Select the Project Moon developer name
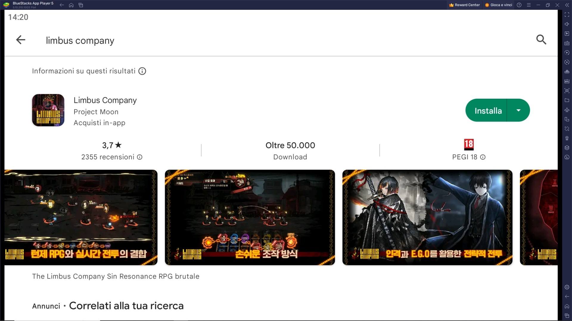The image size is (572, 321). pyautogui.click(x=96, y=112)
